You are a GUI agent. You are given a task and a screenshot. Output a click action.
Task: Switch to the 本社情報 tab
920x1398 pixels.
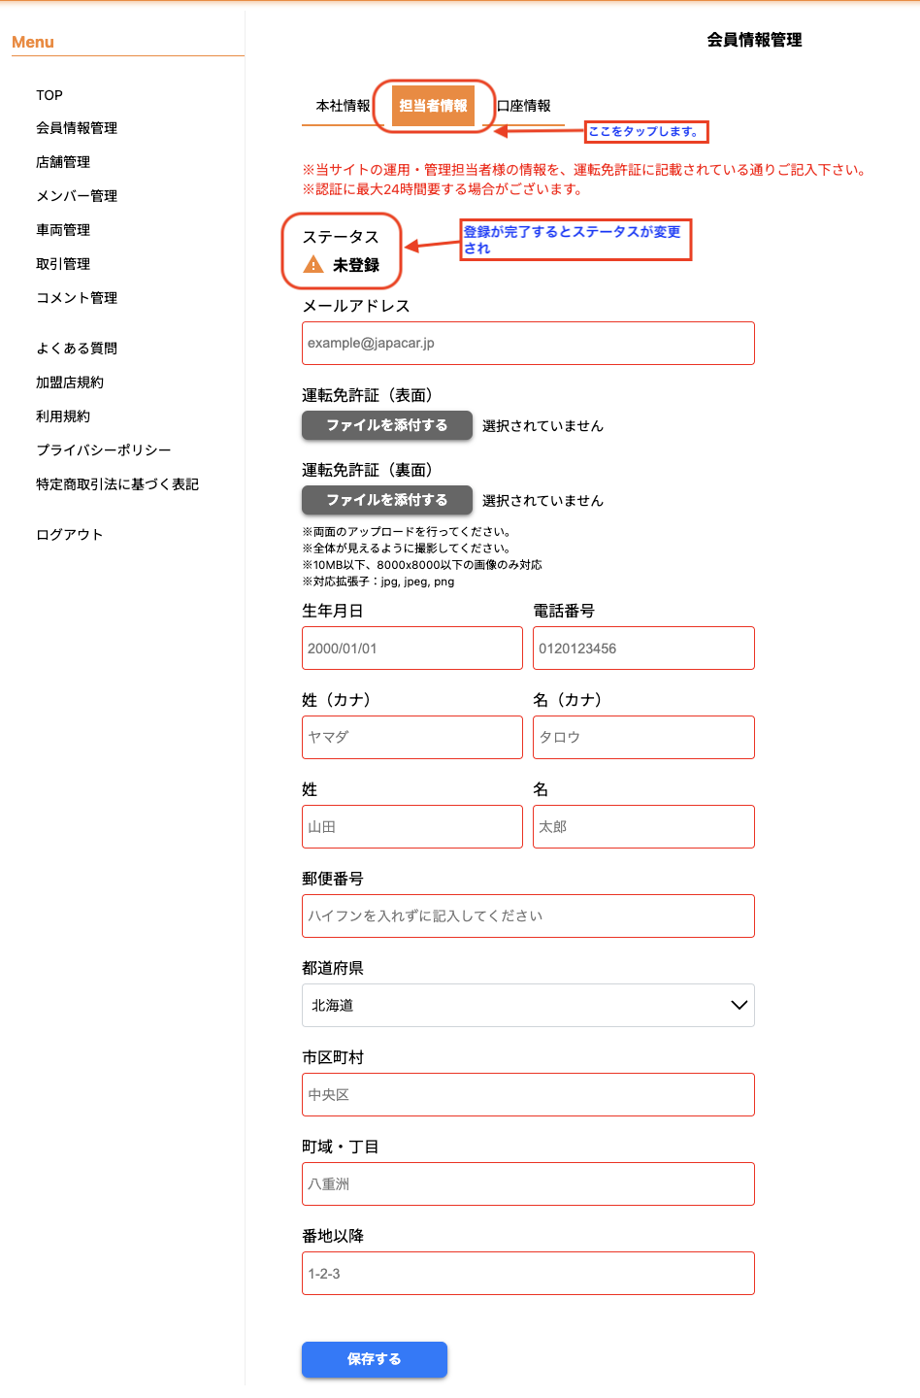coord(343,106)
